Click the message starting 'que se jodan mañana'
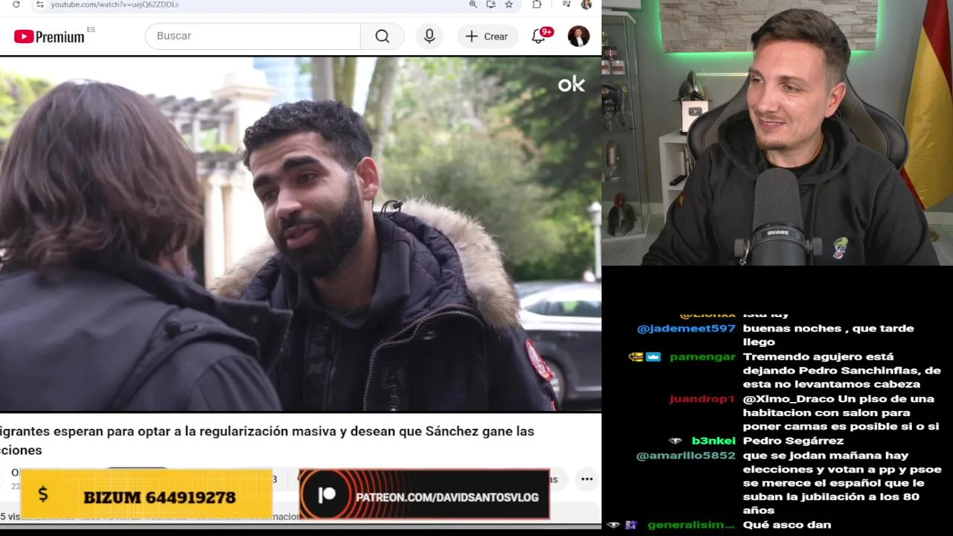This screenshot has width=953, height=536. [x=842, y=482]
